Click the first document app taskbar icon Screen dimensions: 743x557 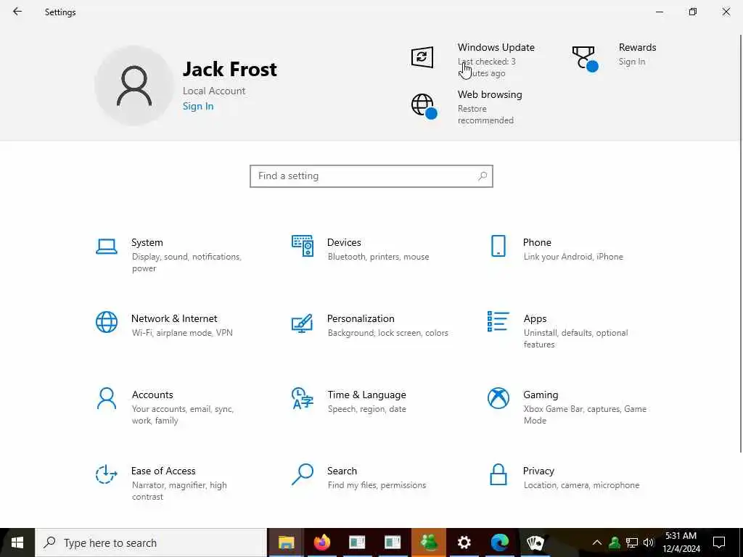point(357,542)
